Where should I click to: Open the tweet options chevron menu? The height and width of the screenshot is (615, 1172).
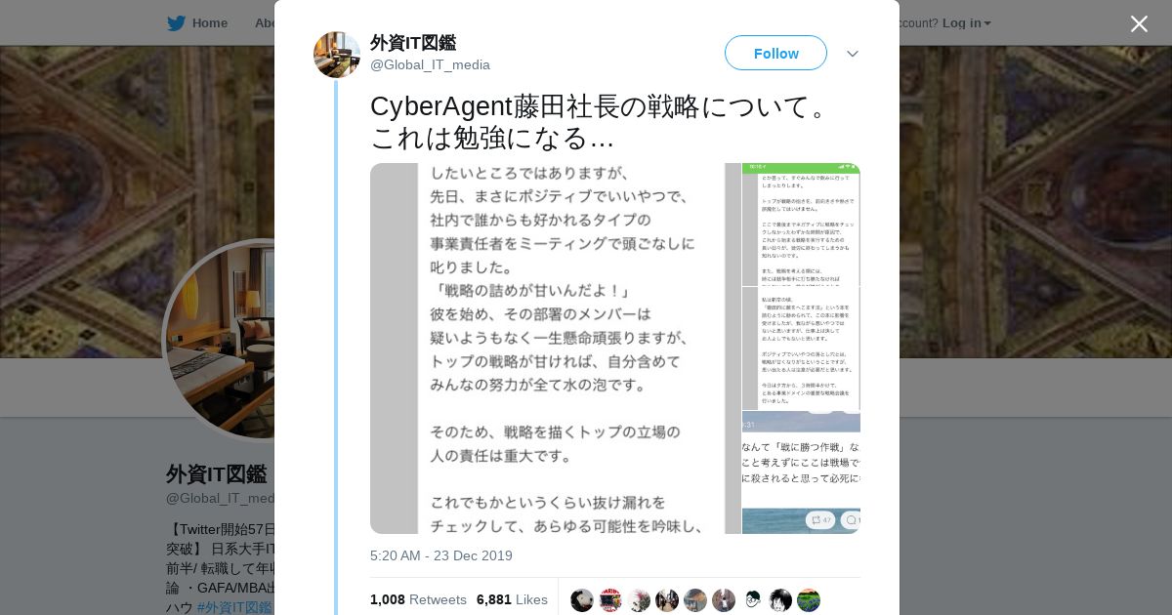(x=853, y=54)
